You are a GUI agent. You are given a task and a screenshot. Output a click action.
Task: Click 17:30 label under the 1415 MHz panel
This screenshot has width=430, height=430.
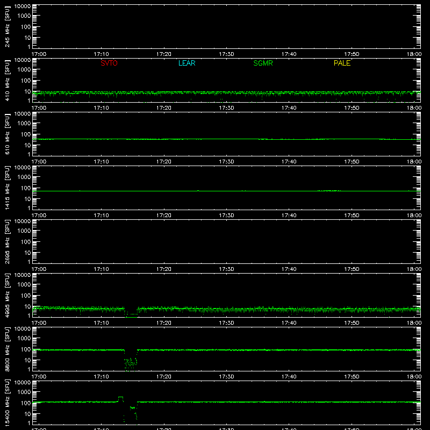(x=226, y=216)
